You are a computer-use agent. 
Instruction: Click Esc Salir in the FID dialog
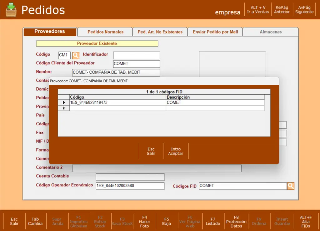coord(151,151)
